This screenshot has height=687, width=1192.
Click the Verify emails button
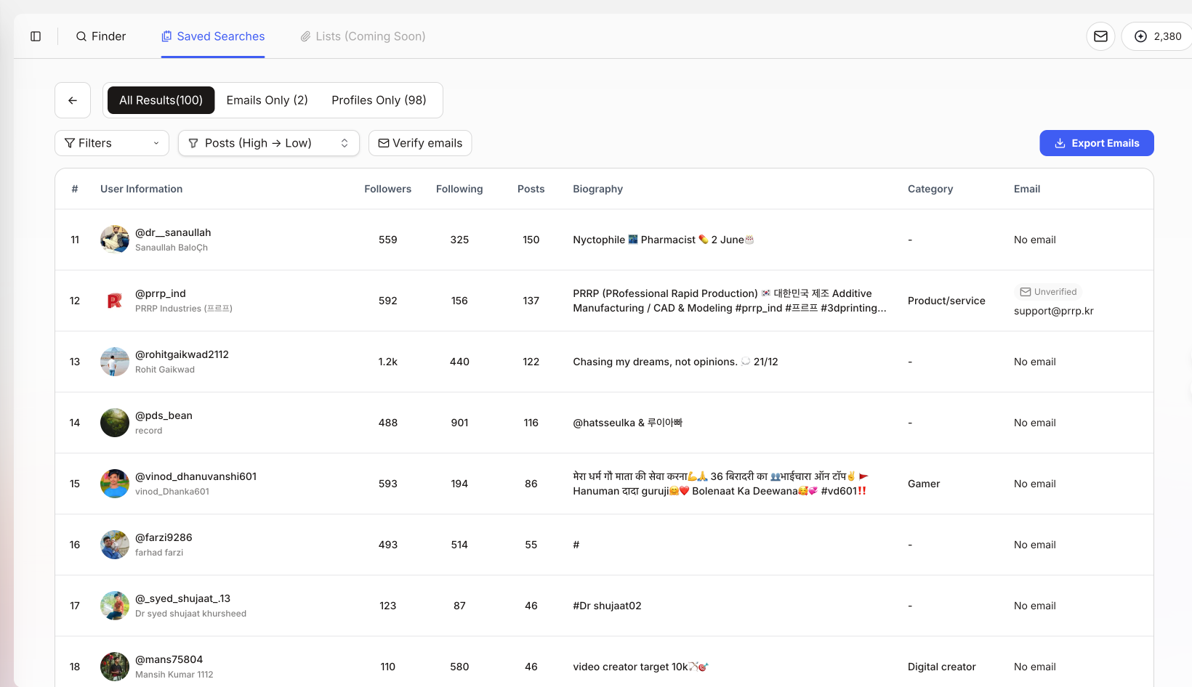420,143
